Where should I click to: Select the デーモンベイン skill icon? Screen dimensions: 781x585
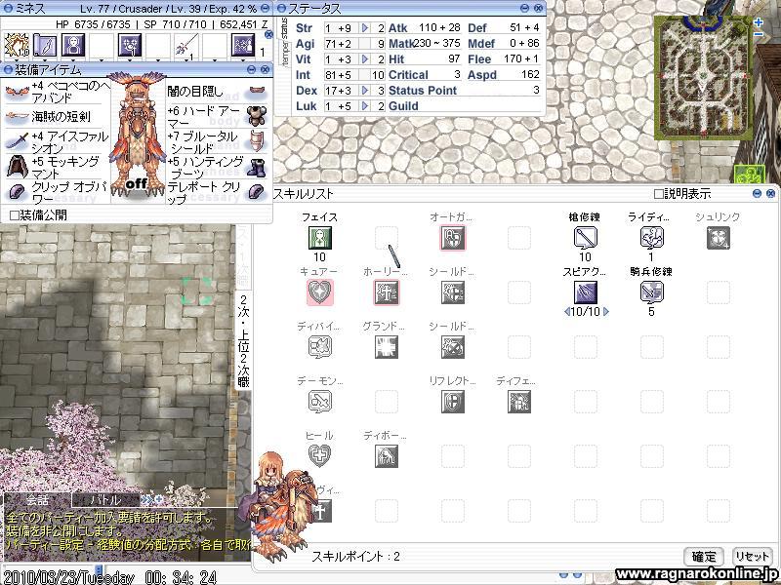[320, 402]
